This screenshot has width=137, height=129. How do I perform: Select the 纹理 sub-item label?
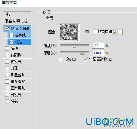pyautogui.click(x=19, y=42)
